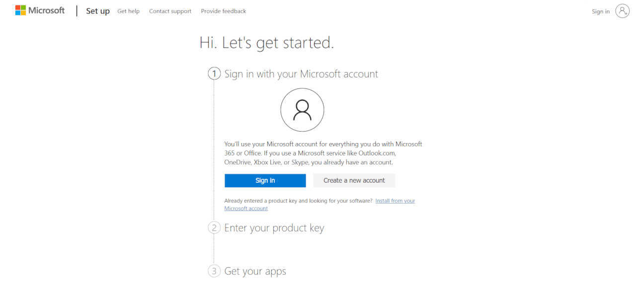The height and width of the screenshot is (286, 636).
Task: Select the step 1 circle
Action: 214,73
